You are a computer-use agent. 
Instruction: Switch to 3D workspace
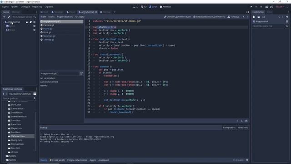pos(144,7)
